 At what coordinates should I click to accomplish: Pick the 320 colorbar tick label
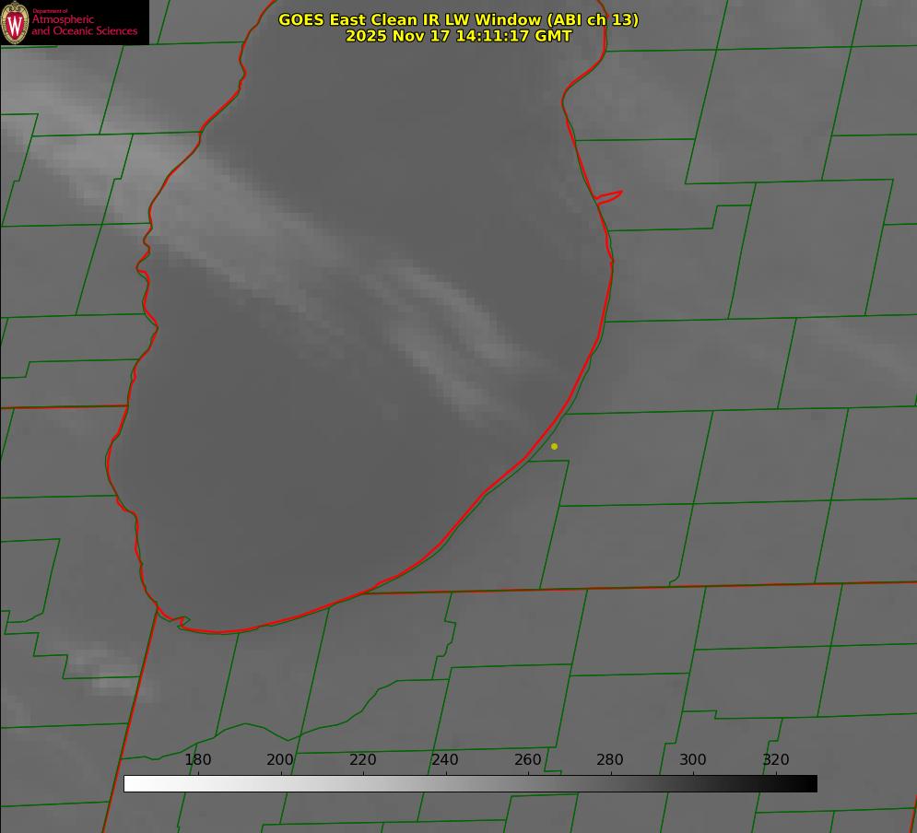[x=776, y=760]
